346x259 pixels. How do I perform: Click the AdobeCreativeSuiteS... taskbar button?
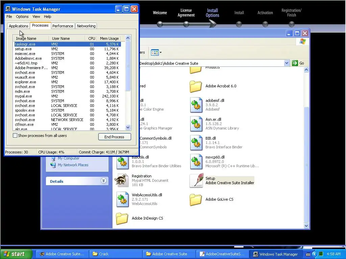point(222,254)
